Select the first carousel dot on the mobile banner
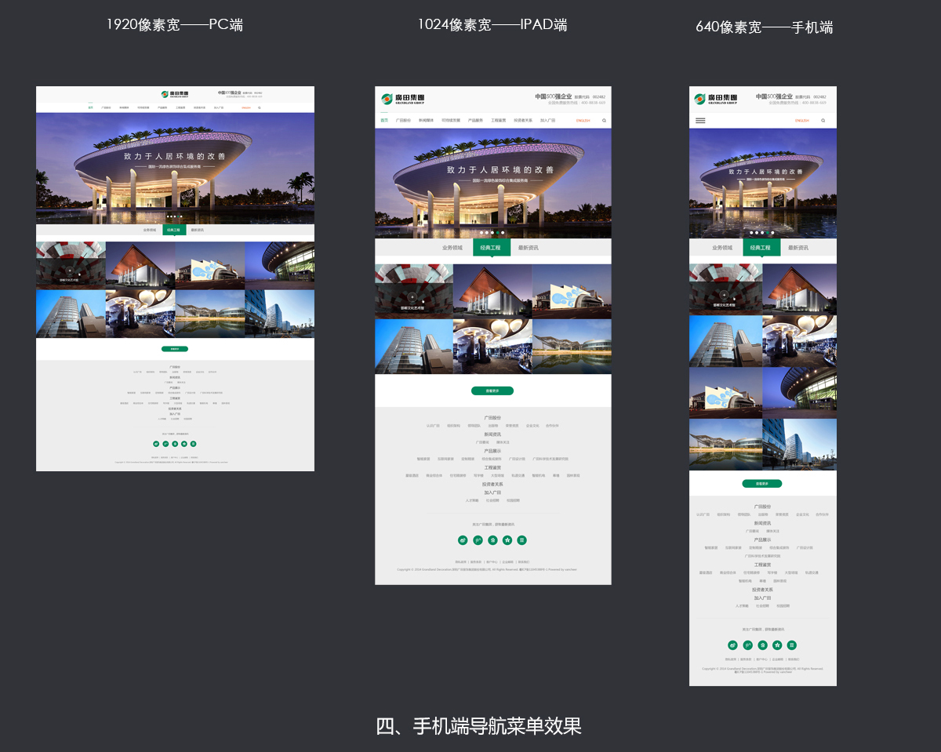The height and width of the screenshot is (752, 941). 751,232
